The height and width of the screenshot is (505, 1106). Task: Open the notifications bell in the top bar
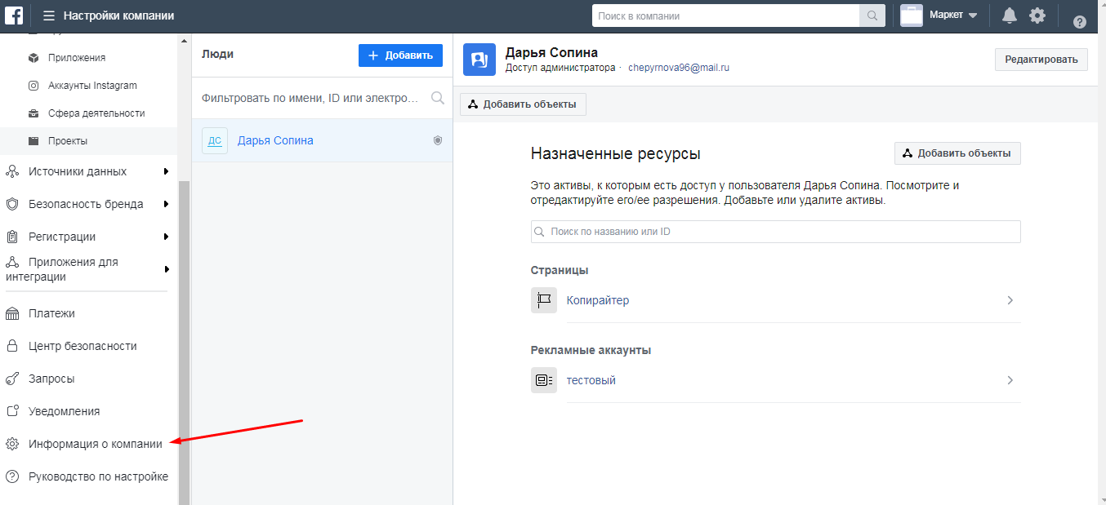pyautogui.click(x=1009, y=15)
